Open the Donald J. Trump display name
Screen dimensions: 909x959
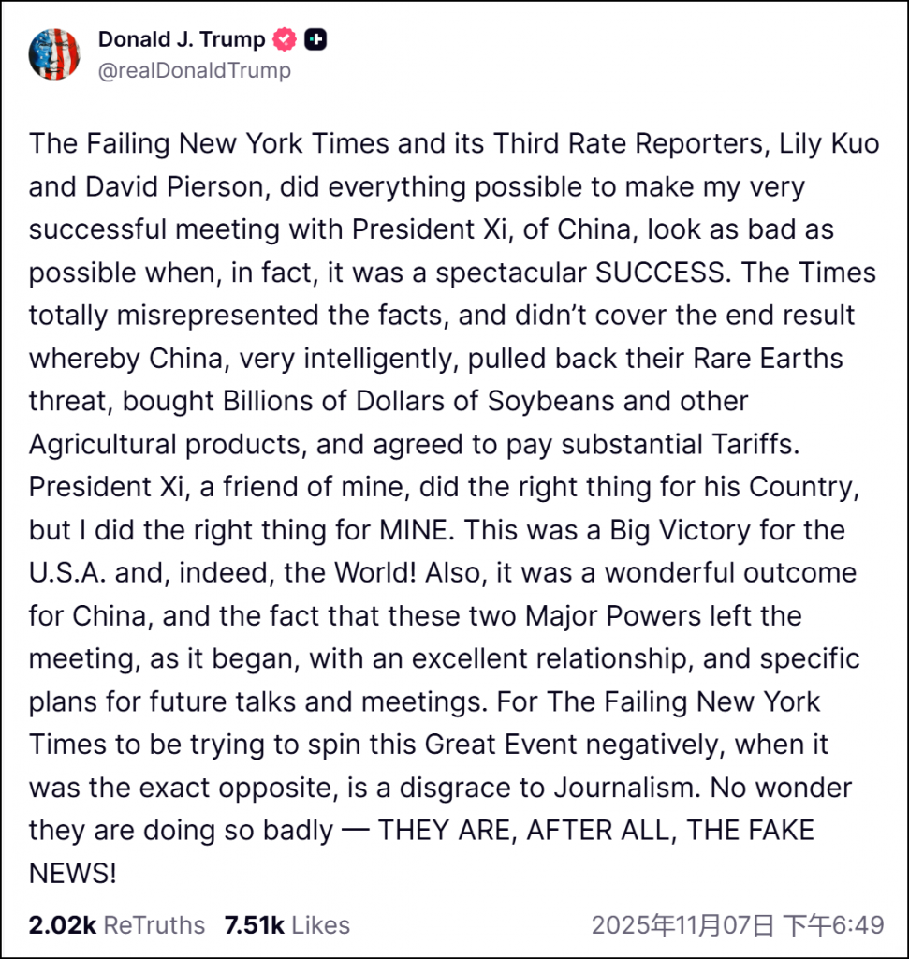[x=182, y=39]
